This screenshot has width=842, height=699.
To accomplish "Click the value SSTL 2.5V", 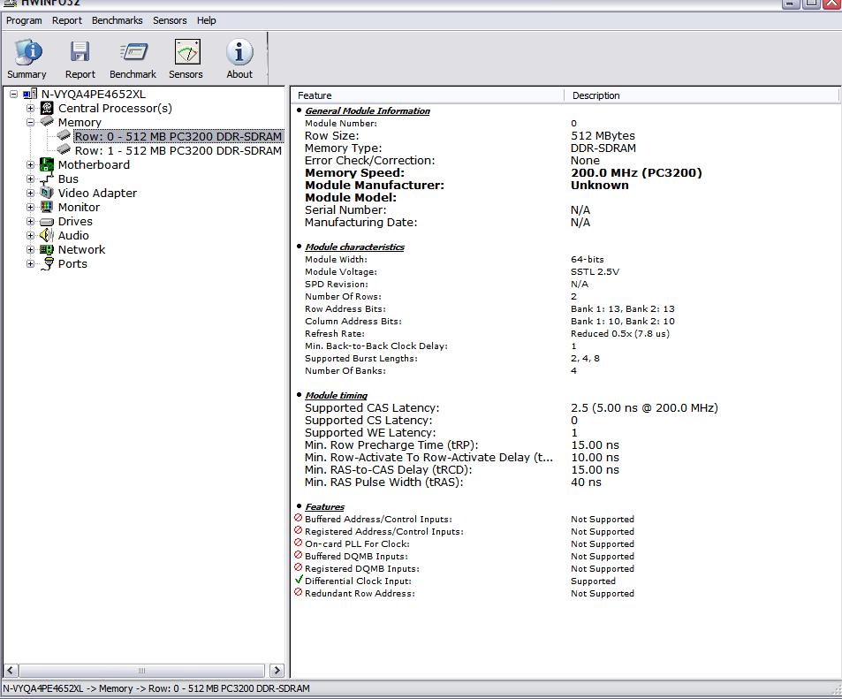I will 595,272.
